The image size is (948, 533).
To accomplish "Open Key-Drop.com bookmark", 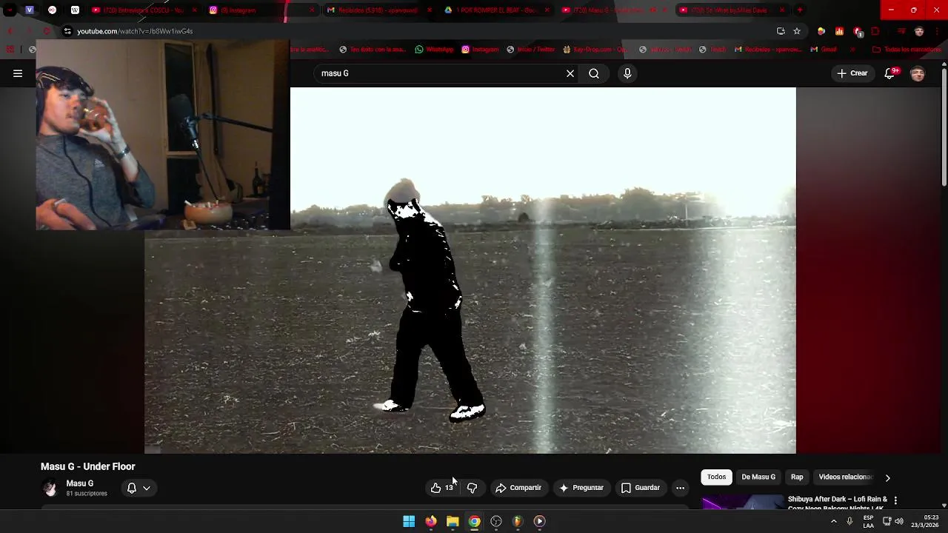I will (x=595, y=50).
